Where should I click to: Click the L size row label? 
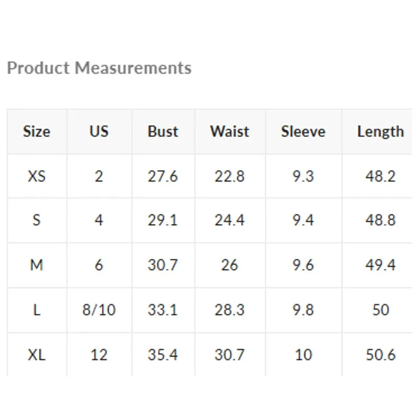point(36,310)
